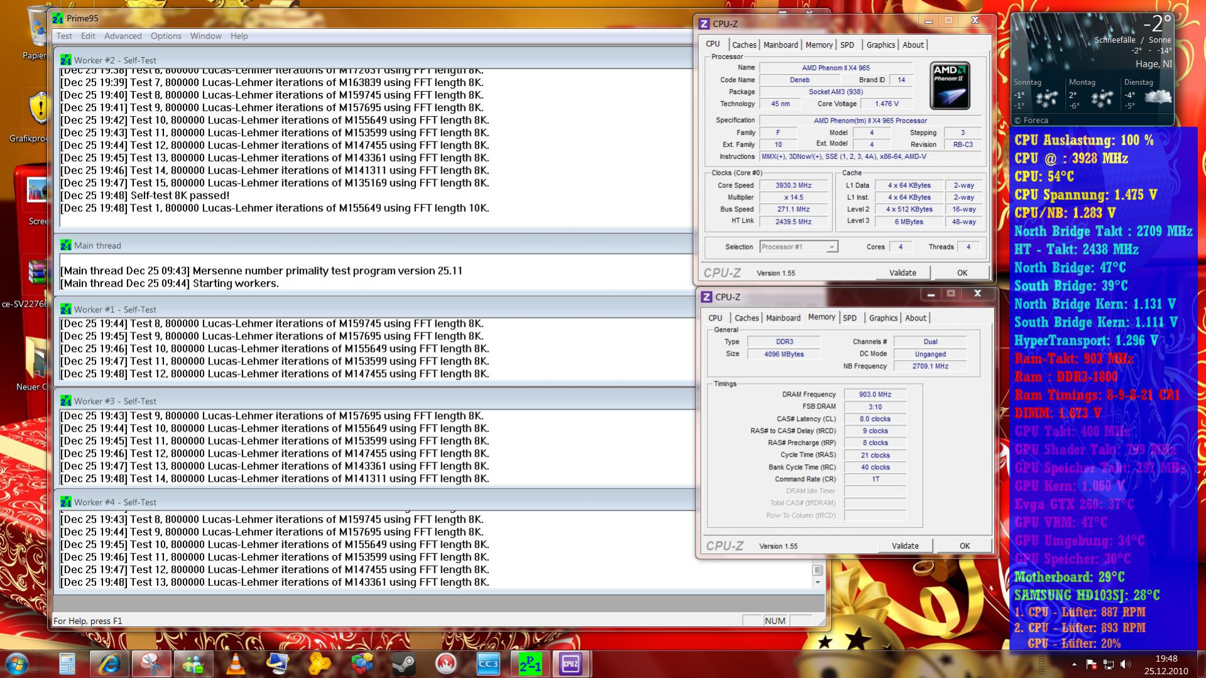The height and width of the screenshot is (678, 1206).
Task: Click OK in the upper CPU-Z window
Action: 962,273
